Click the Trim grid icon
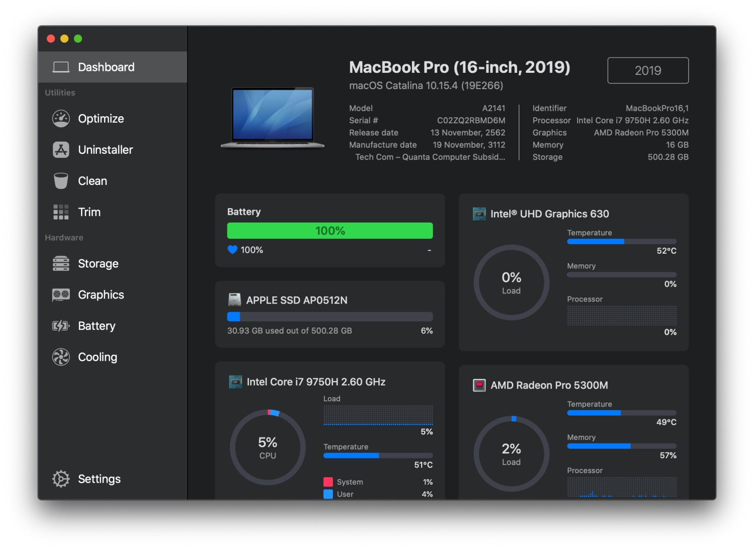Image resolution: width=754 pixels, height=550 pixels. click(61, 212)
